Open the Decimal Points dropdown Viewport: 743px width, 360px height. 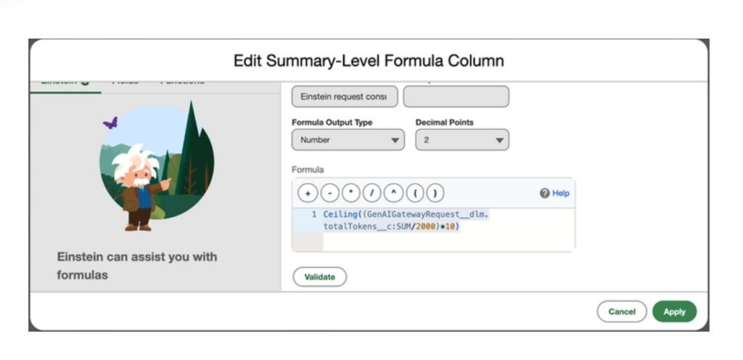point(461,140)
